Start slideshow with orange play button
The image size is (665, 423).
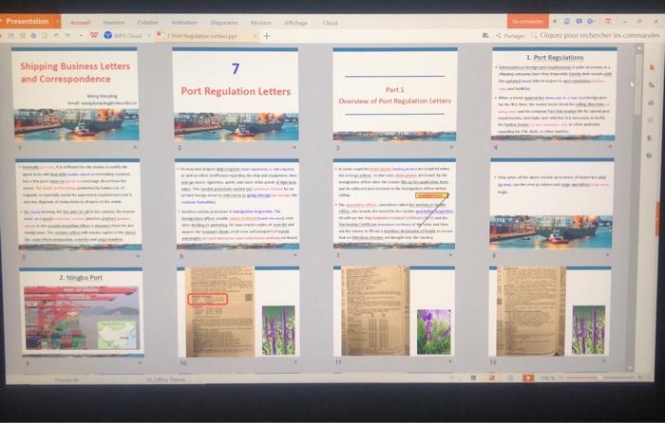[x=528, y=377]
